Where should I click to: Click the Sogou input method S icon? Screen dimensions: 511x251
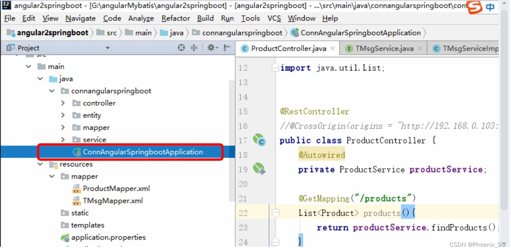pyautogui.click(x=474, y=7)
